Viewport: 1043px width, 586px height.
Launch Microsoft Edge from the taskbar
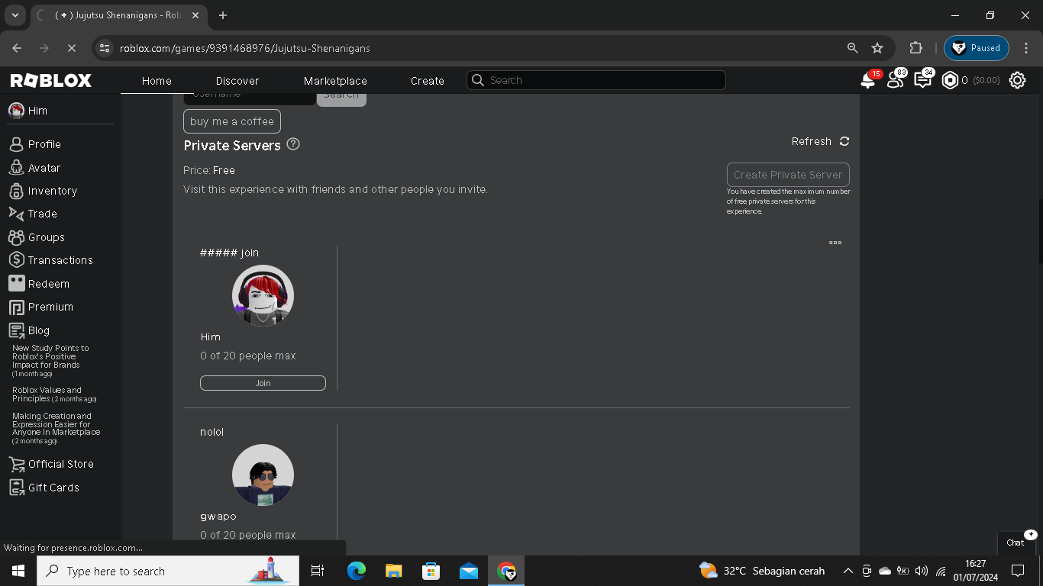pos(357,571)
